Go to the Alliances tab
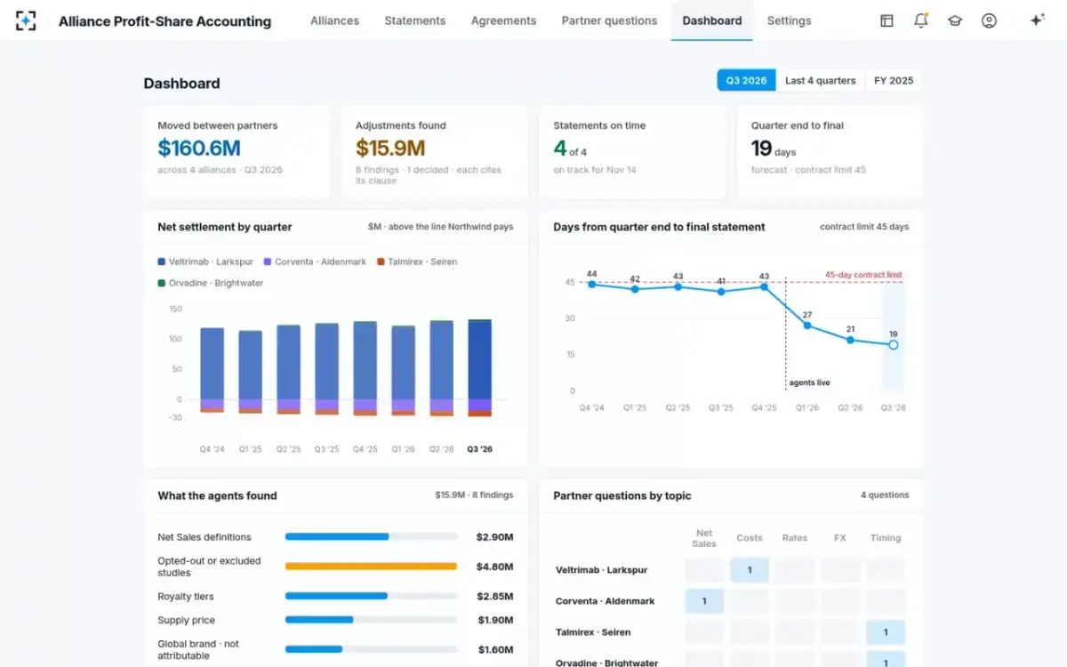The height and width of the screenshot is (667, 1067). (x=334, y=20)
